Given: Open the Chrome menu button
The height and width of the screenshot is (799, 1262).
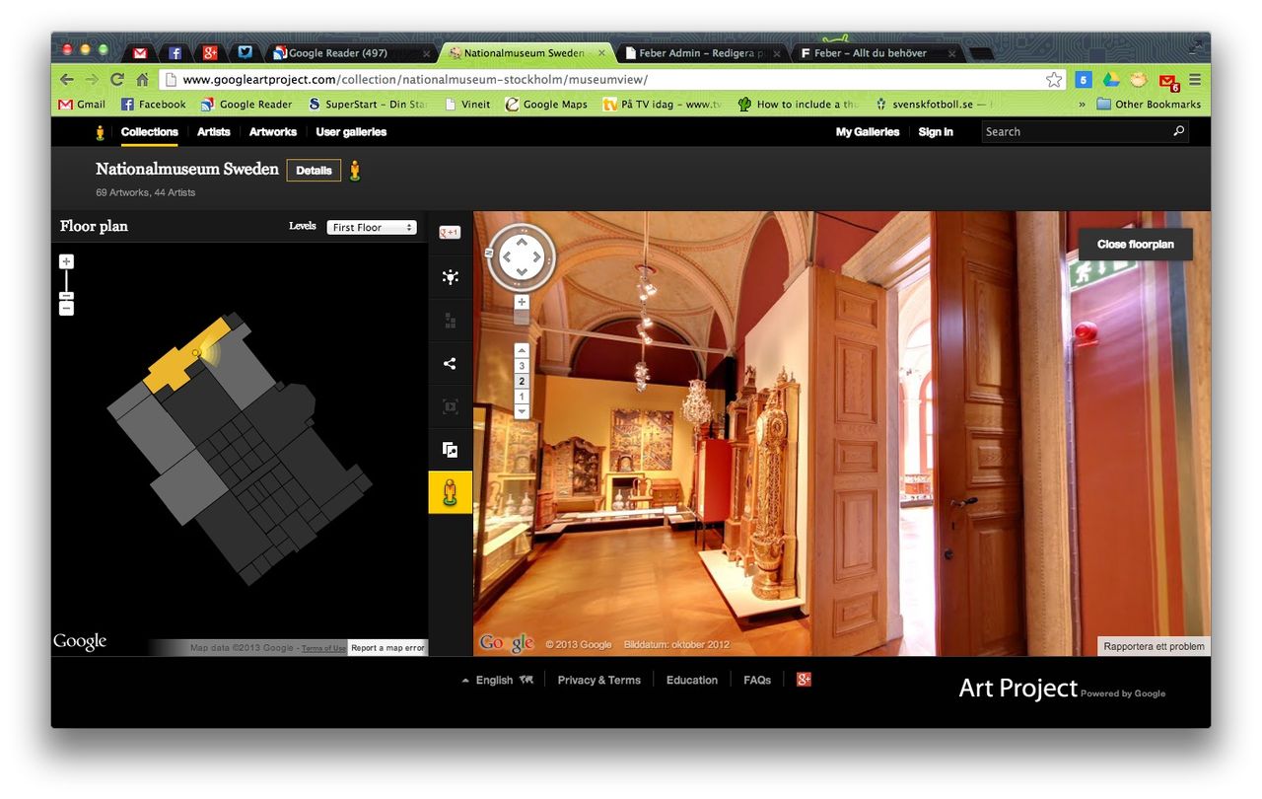Looking at the screenshot, I should (1195, 80).
